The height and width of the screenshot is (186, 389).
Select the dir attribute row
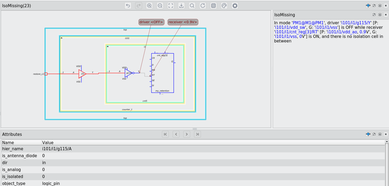click(193, 163)
